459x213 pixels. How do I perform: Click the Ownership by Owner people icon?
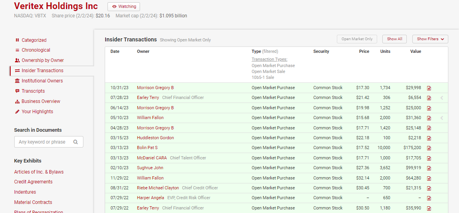(x=17, y=60)
